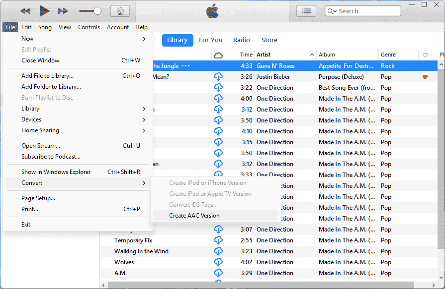Download the 3:07 One Direction song
This screenshot has height=289, width=445.
(x=218, y=230)
